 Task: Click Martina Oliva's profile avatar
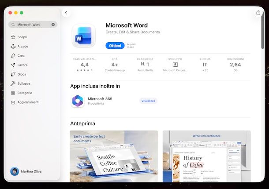coord(15,171)
